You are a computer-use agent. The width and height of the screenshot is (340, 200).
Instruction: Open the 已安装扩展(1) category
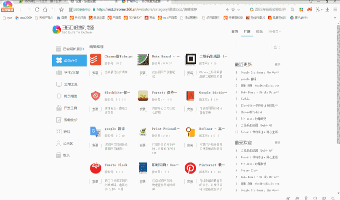[70, 49]
